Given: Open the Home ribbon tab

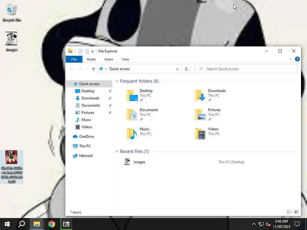Looking at the screenshot, I should [x=91, y=59].
